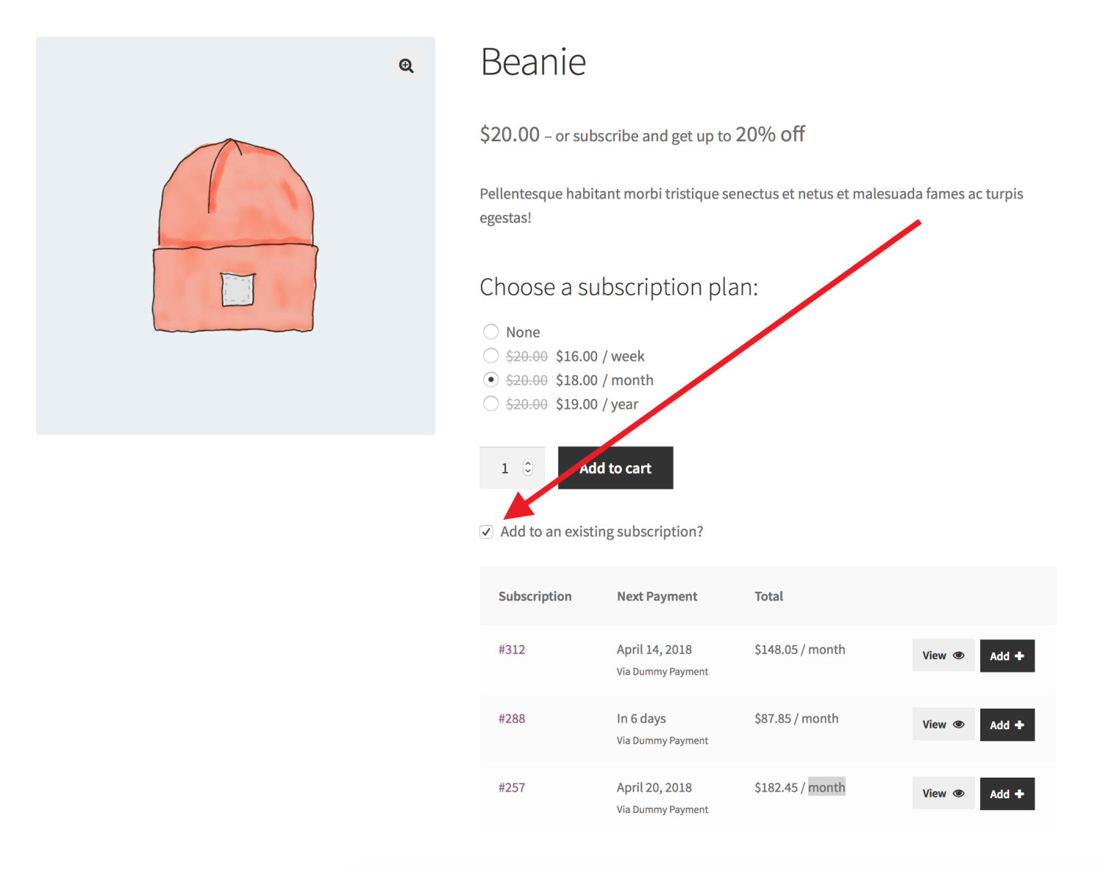Click the magnifier zoom icon on product image
The image size is (1103, 871).
[x=406, y=66]
